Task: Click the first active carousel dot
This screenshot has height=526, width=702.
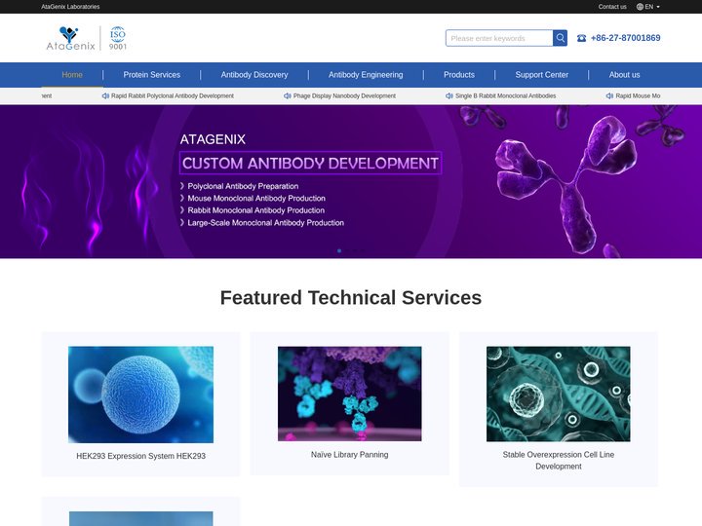Action: 339,251
